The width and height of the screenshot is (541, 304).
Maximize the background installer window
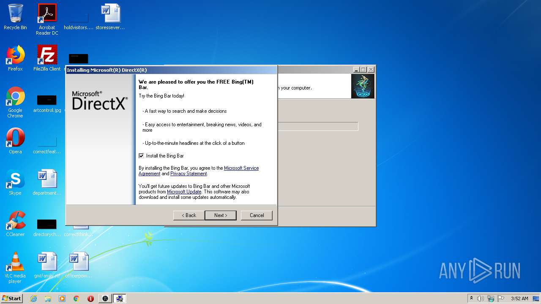(363, 70)
